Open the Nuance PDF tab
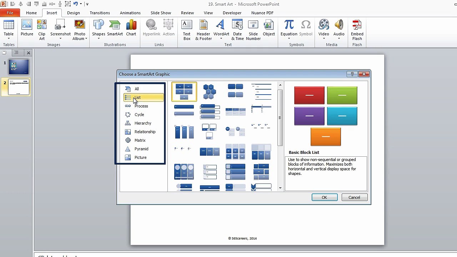Screen dimensions: 457x257 pos(262,13)
